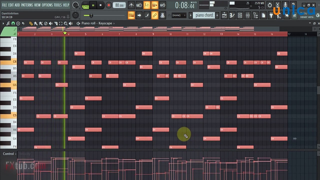The image size is (320, 180).
Task: Toggle the metronome button
Action: [131, 5]
